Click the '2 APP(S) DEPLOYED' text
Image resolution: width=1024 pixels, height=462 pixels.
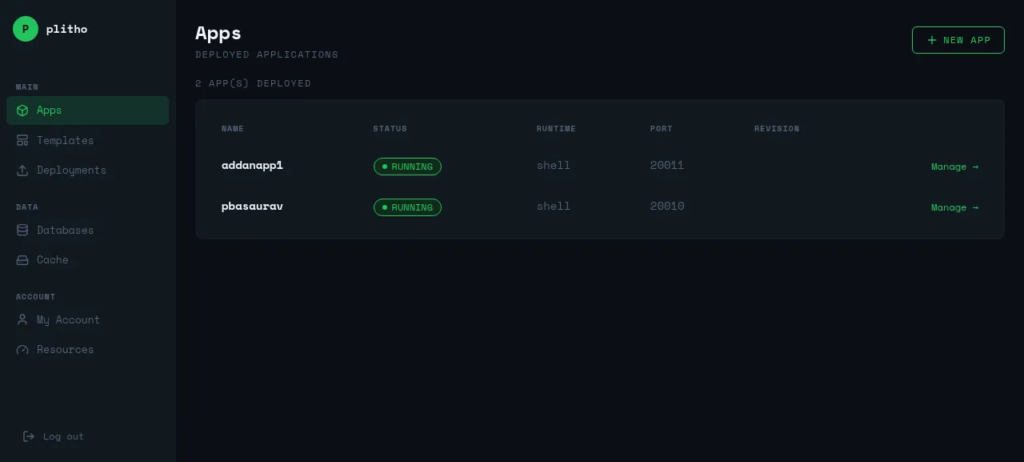tap(254, 83)
